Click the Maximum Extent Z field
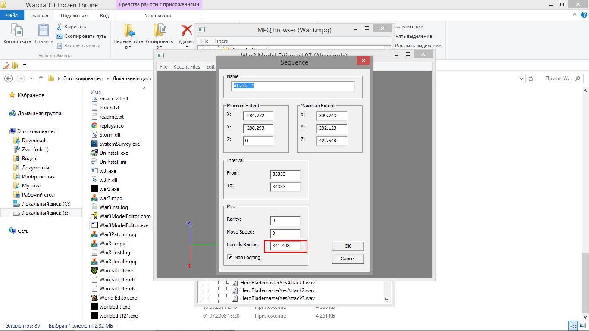This screenshot has height=331, width=589. click(x=332, y=141)
